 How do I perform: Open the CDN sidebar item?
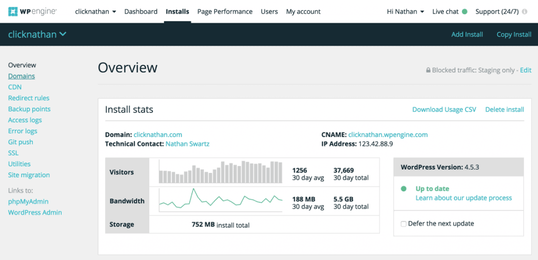(x=15, y=87)
